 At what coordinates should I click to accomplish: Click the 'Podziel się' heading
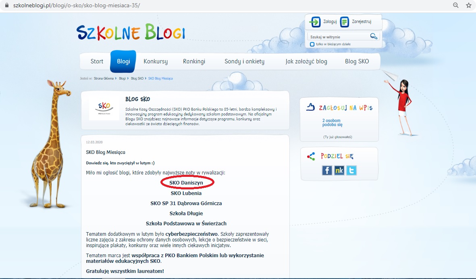[x=337, y=156]
